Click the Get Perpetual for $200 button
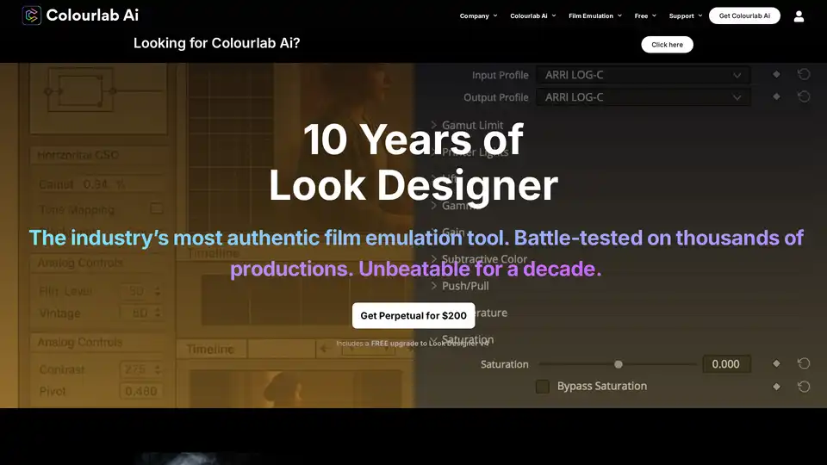This screenshot has width=827, height=465. pos(413,316)
